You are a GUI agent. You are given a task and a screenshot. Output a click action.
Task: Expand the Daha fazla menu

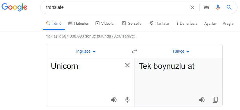point(187,24)
